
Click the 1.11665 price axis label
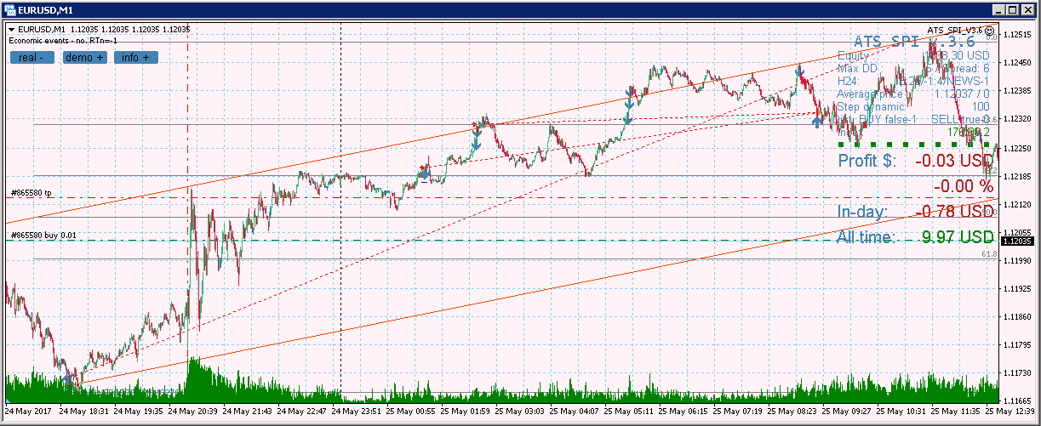click(1019, 400)
